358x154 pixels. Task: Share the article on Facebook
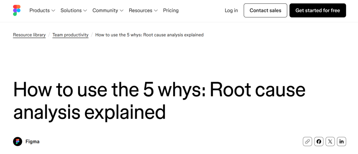pyautogui.click(x=318, y=141)
